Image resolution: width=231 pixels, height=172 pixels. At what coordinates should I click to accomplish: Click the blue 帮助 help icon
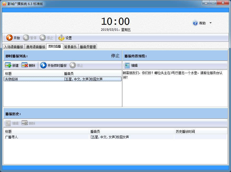[x=195, y=23]
